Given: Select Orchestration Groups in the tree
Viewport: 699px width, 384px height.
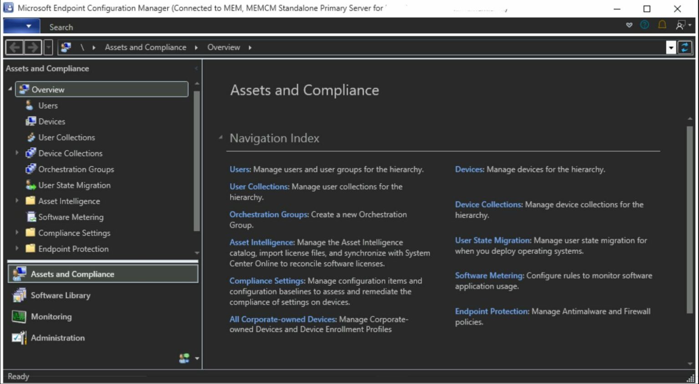Looking at the screenshot, I should pyautogui.click(x=76, y=169).
